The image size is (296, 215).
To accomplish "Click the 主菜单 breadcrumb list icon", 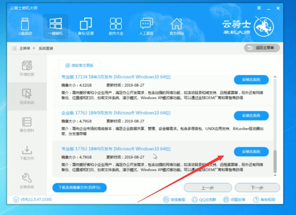I will (14, 48).
